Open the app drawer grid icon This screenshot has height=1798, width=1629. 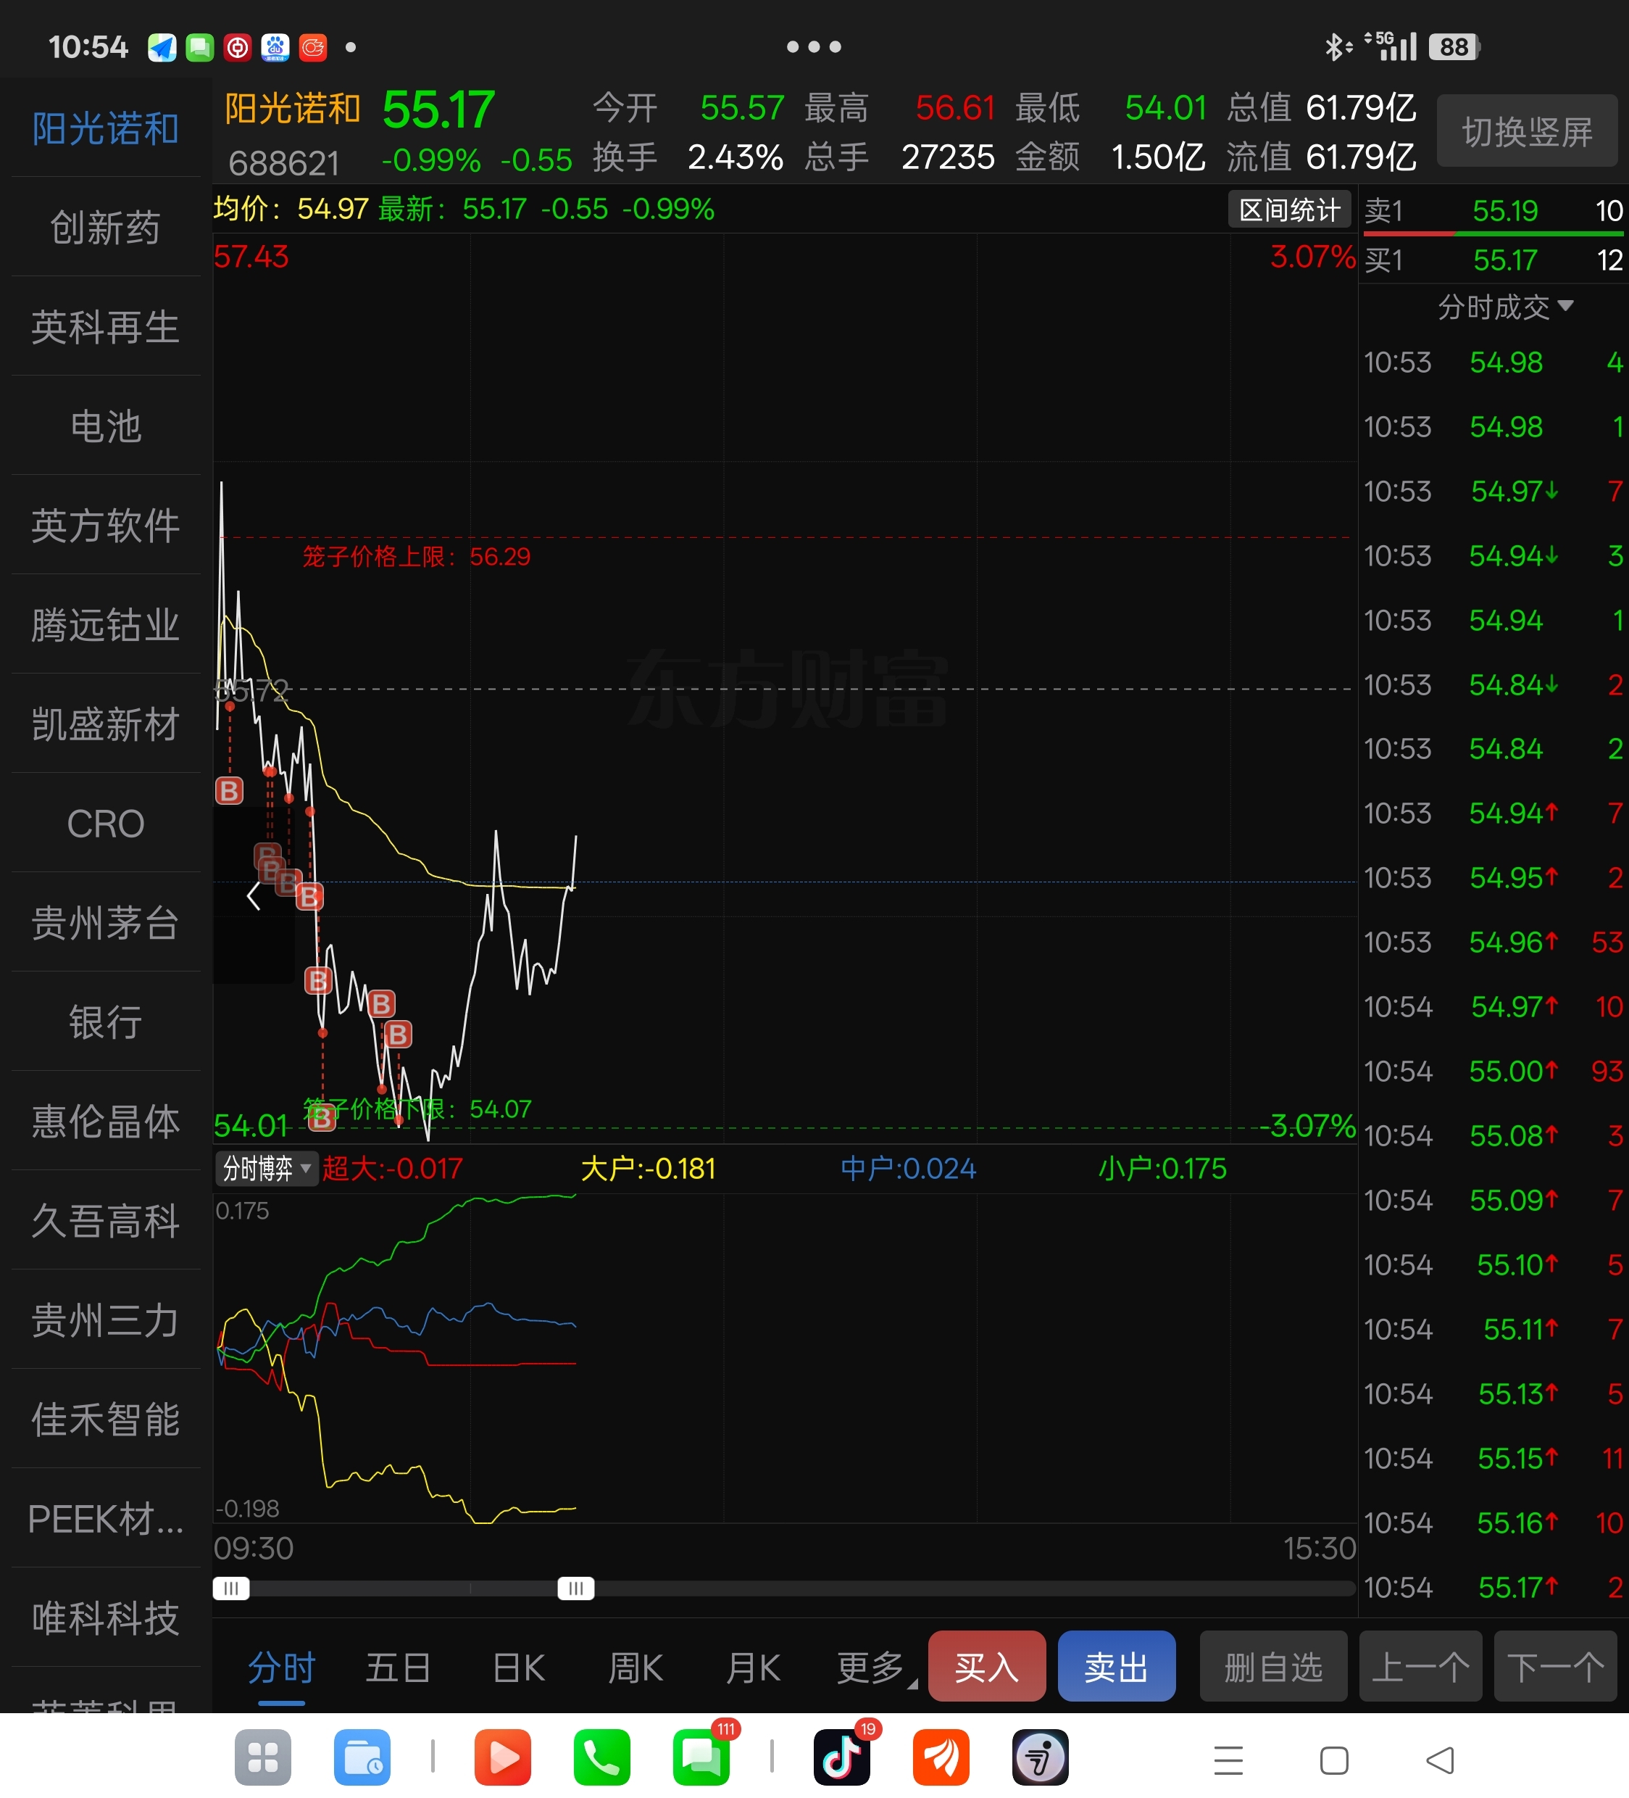click(262, 1758)
